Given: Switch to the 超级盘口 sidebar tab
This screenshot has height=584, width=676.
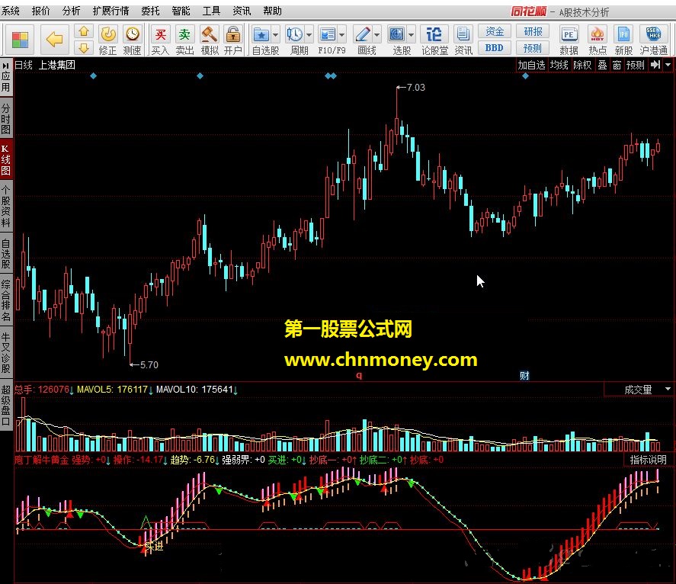Looking at the screenshot, I should [5, 406].
